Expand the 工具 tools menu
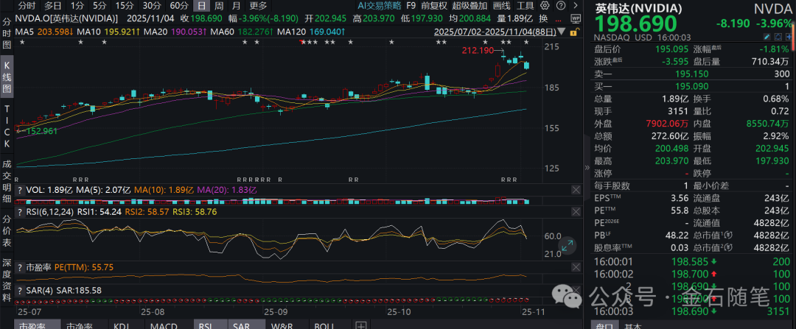 [x=526, y=5]
